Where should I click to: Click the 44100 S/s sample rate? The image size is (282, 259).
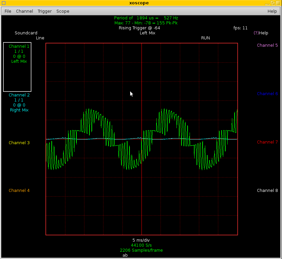(x=141, y=245)
